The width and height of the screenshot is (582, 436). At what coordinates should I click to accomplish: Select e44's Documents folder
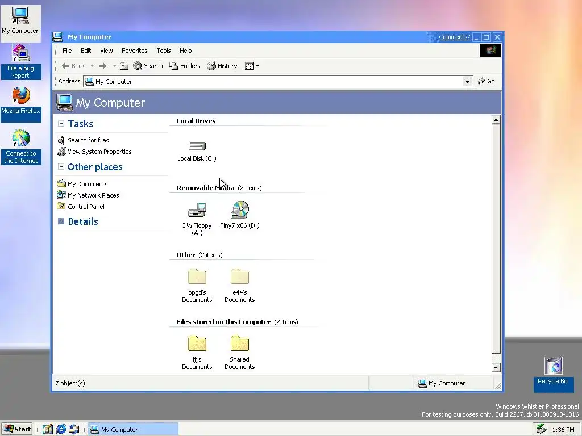(x=240, y=286)
